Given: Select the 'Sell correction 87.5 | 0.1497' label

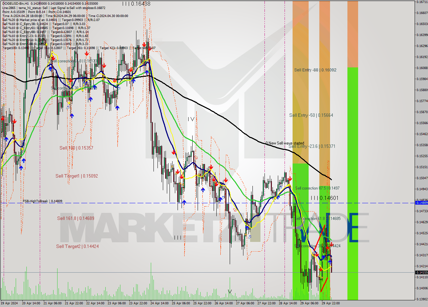Looking at the screenshot, I should click(317, 188).
